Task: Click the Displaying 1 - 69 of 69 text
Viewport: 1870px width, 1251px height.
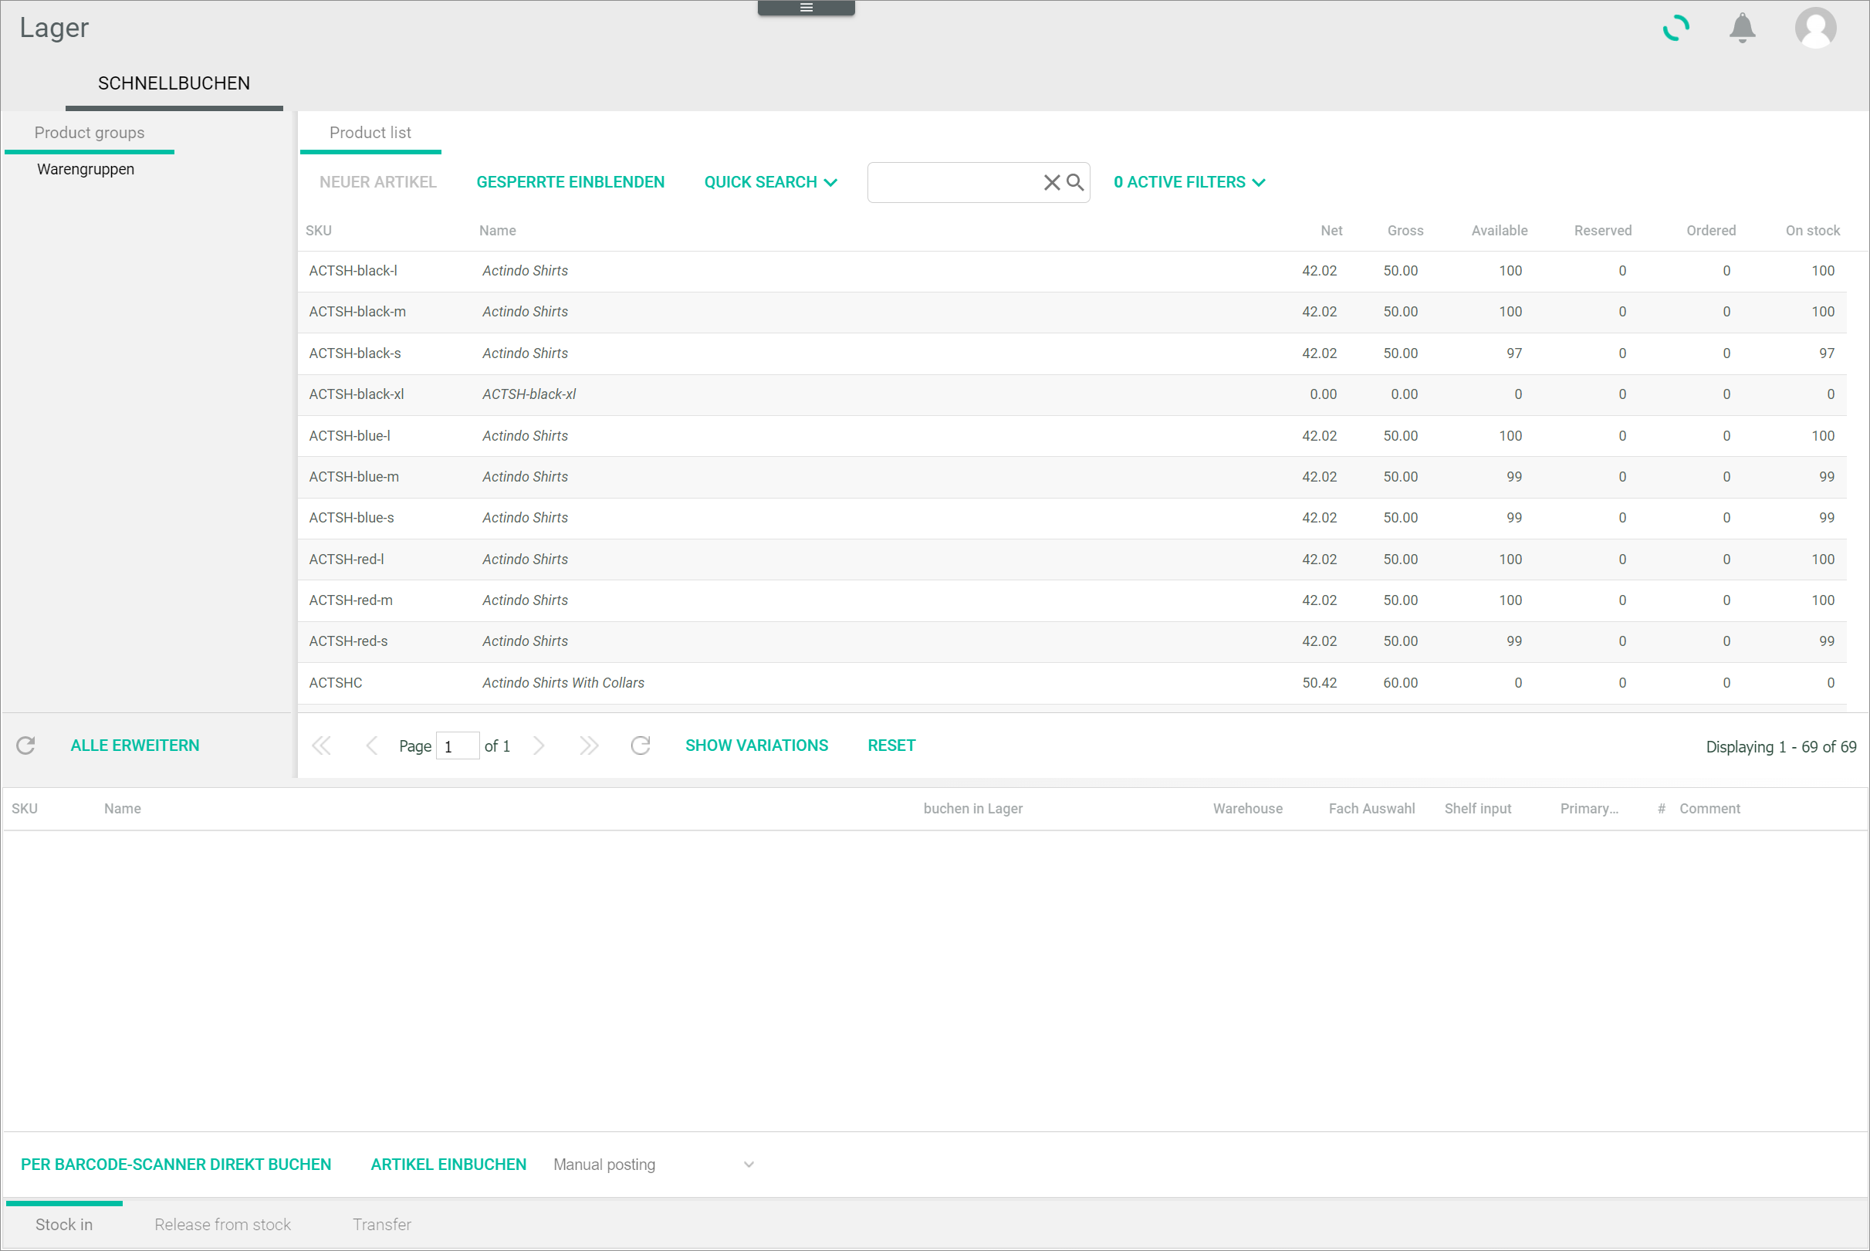Action: point(1780,747)
